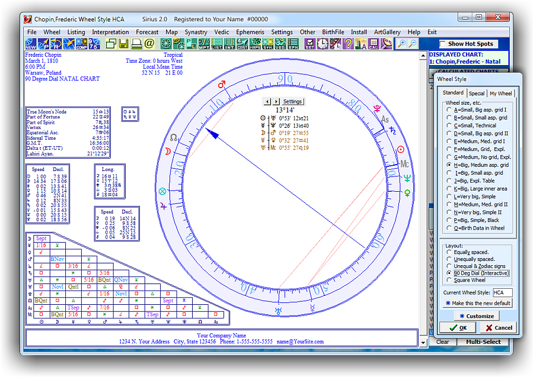The image size is (533, 377).
Task: Open the Ephemeris menu
Action: (250, 32)
